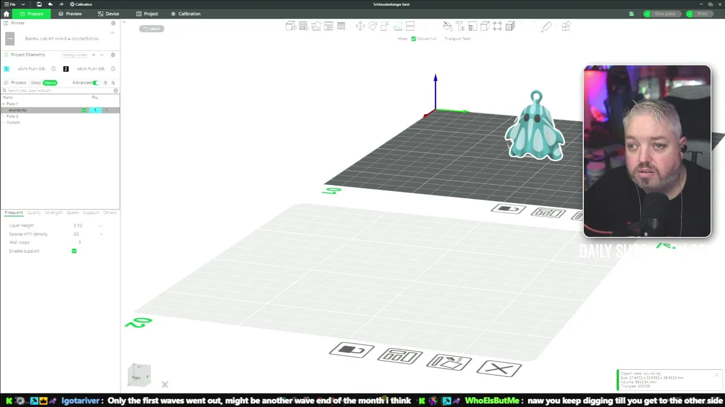
Task: Open the Strength settings tab
Action: coord(54,213)
